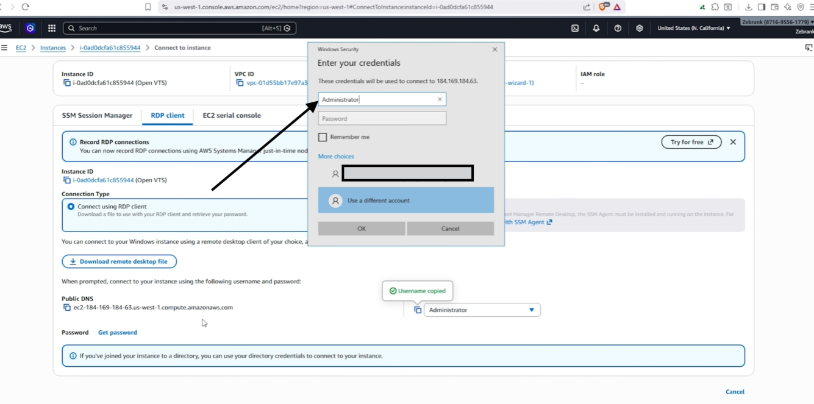The image size is (814, 404).
Task: Copy the Instance ID in summary header
Action: pyautogui.click(x=66, y=83)
